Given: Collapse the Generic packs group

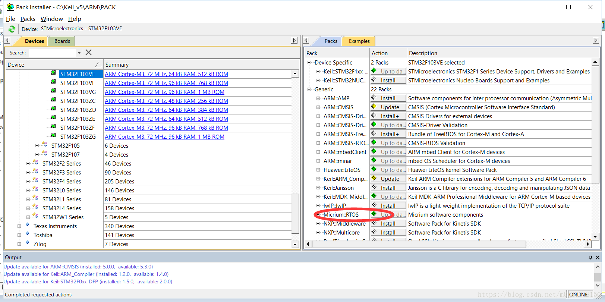Looking at the screenshot, I should point(309,89).
